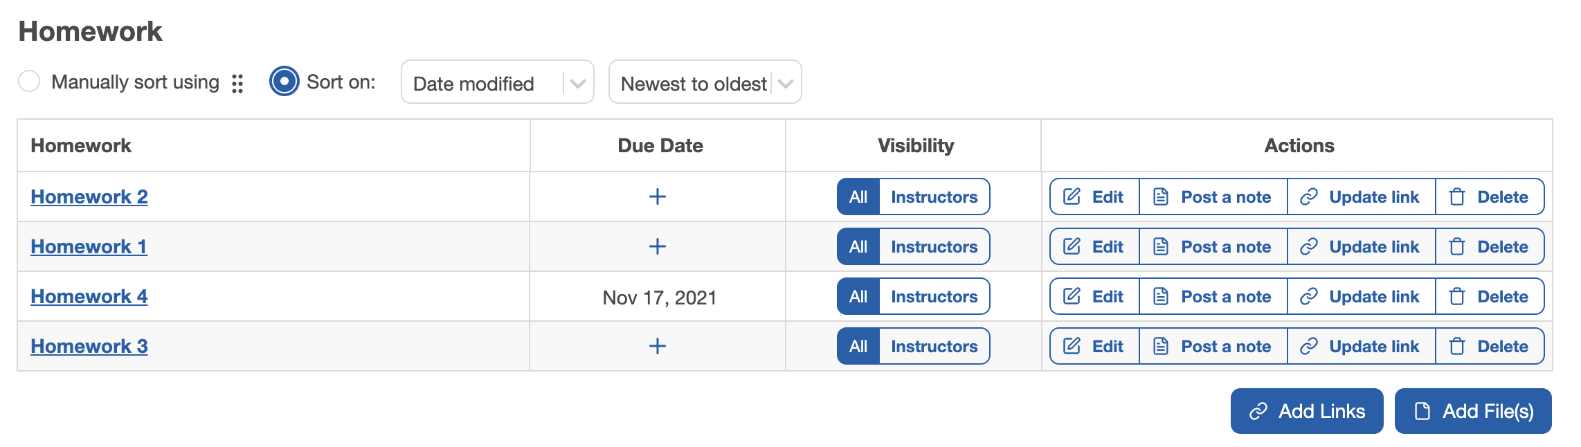Select the Sort on radio button

(284, 81)
